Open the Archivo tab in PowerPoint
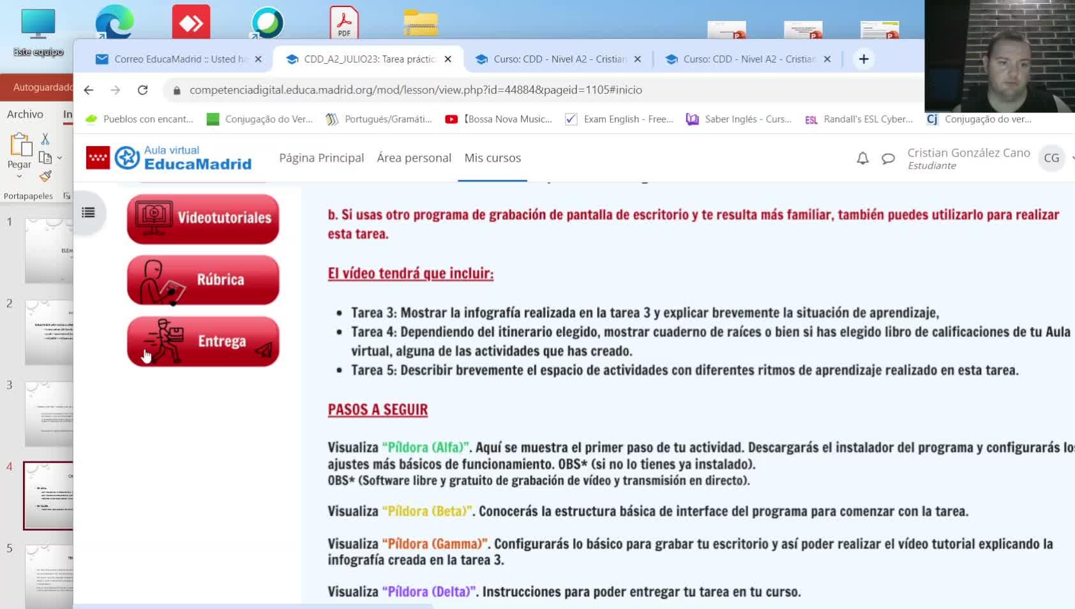Screen dimensions: 1075x609 click(x=25, y=114)
